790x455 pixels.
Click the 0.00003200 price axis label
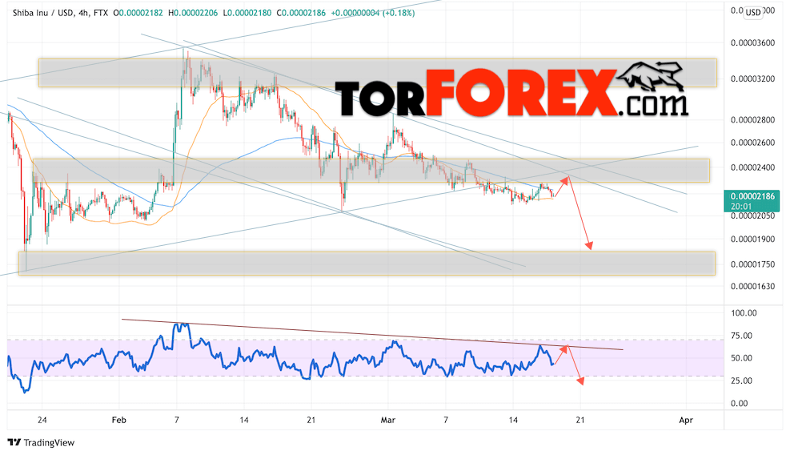tap(752, 79)
